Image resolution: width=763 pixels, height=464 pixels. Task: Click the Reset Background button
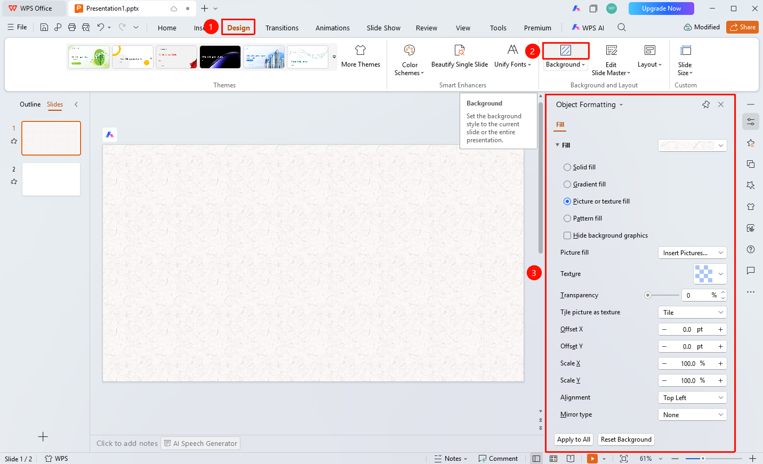(x=626, y=439)
